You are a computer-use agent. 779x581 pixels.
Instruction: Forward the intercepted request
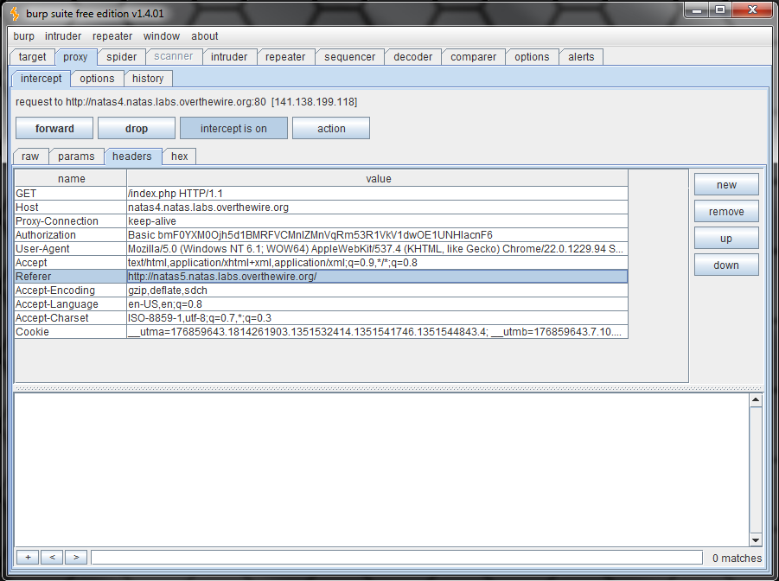(x=54, y=128)
